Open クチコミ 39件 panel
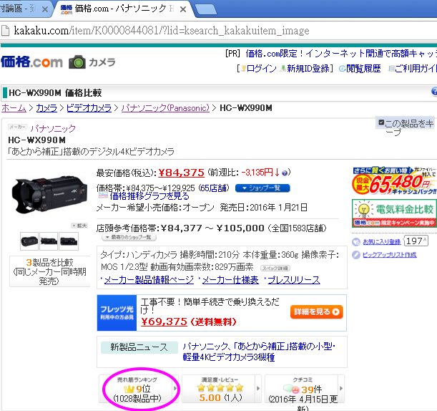The width and height of the screenshot is (437, 411). (x=301, y=389)
